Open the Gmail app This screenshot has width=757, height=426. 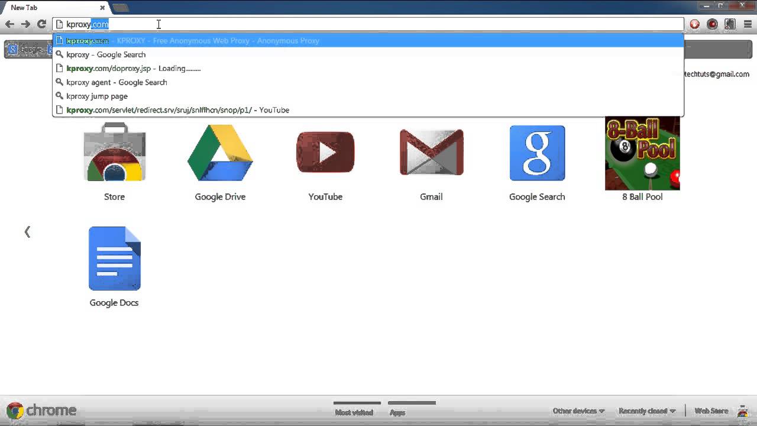pos(431,152)
